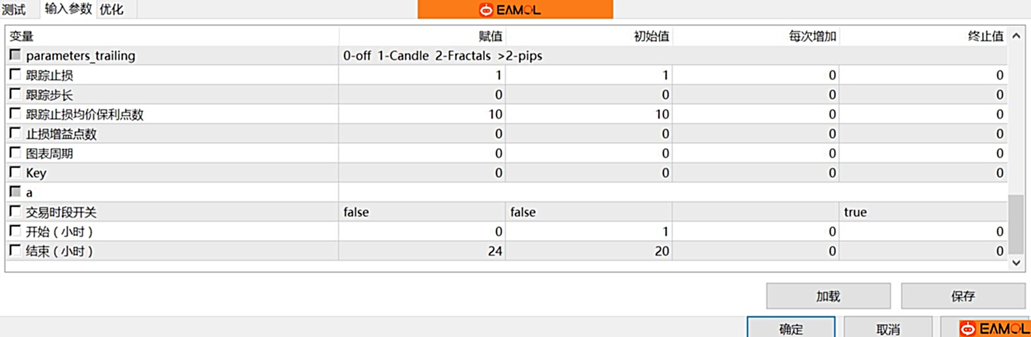Screen dimensions: 1031x337
Task: Click the EAMQL logo banner at top
Action: tap(515, 10)
